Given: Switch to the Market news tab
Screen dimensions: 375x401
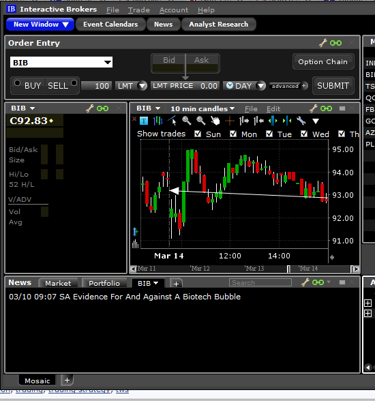Looking at the screenshot, I should click(x=58, y=283).
